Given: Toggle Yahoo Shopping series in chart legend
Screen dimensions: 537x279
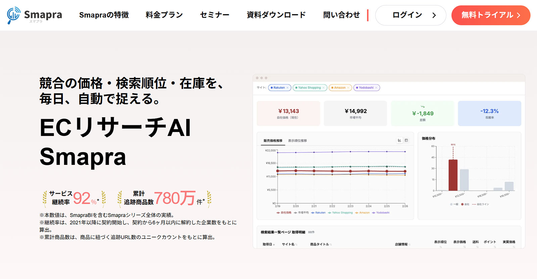Looking at the screenshot, I should 340,213.
